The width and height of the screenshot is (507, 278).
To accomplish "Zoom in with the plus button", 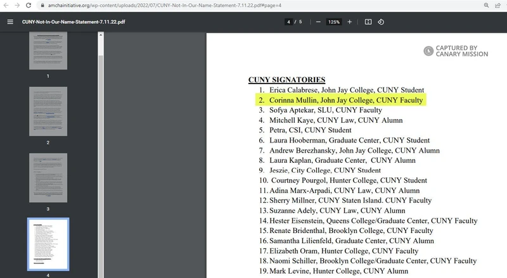I will [350, 22].
